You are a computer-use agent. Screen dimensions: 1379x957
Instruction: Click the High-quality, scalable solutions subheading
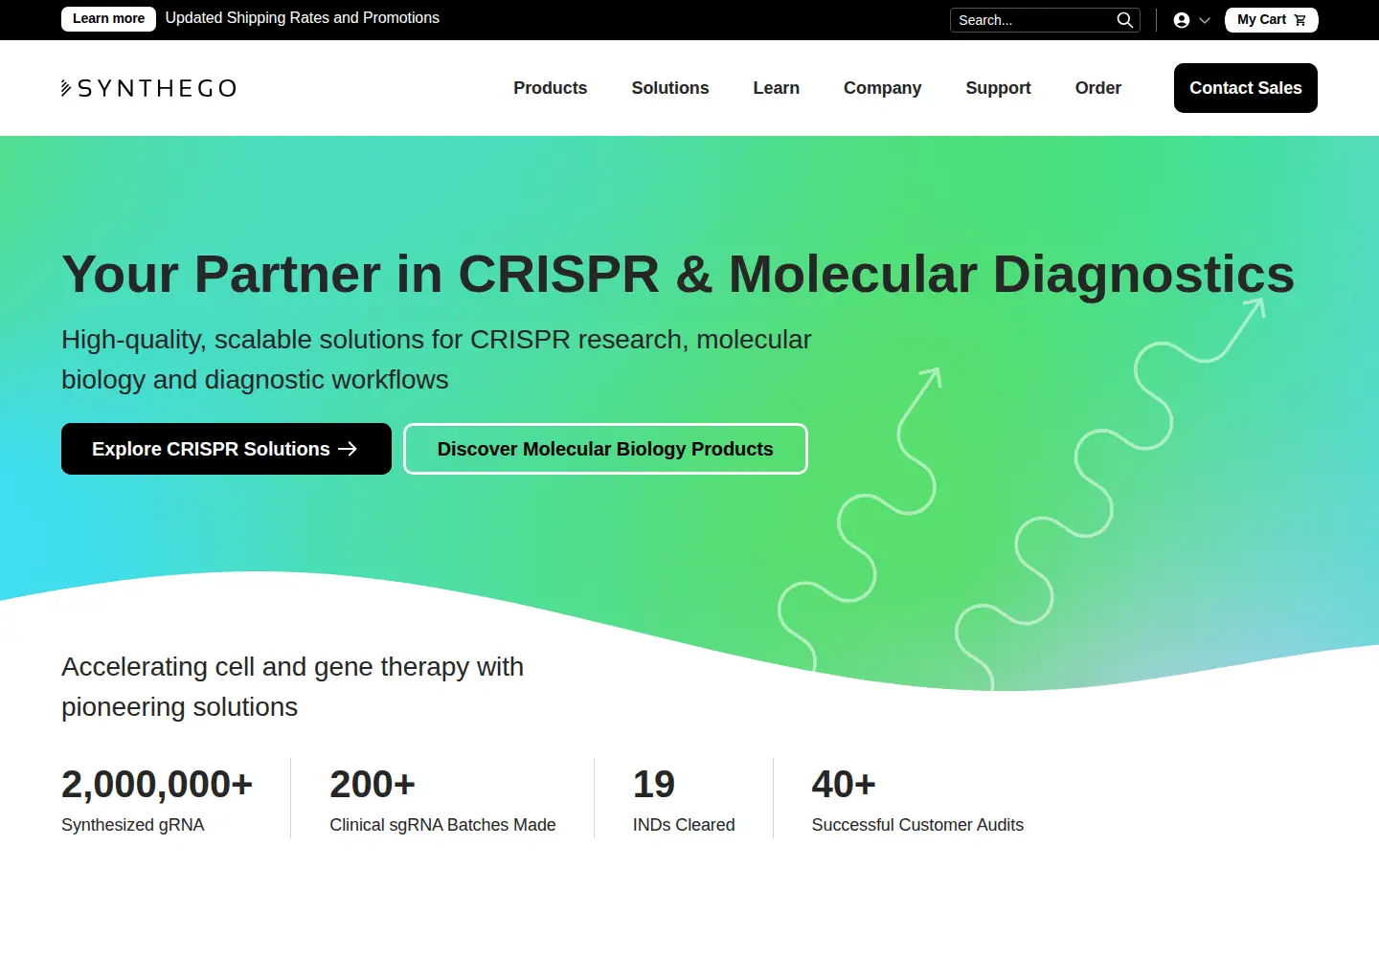point(437,360)
